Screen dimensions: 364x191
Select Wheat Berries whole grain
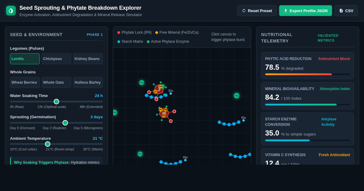25,82
